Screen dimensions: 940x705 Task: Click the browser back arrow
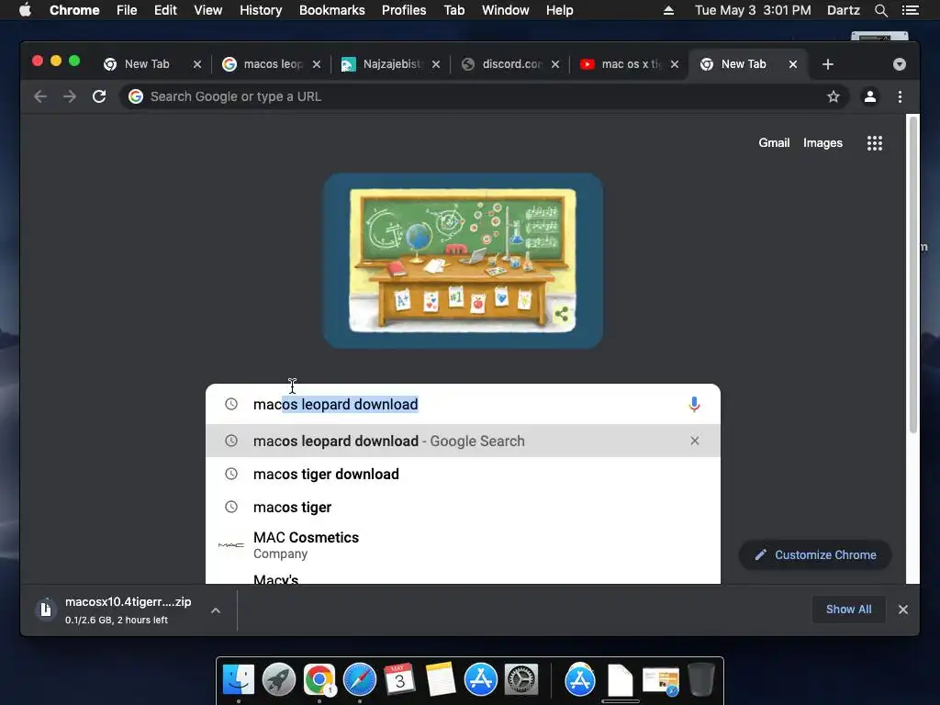(x=40, y=96)
